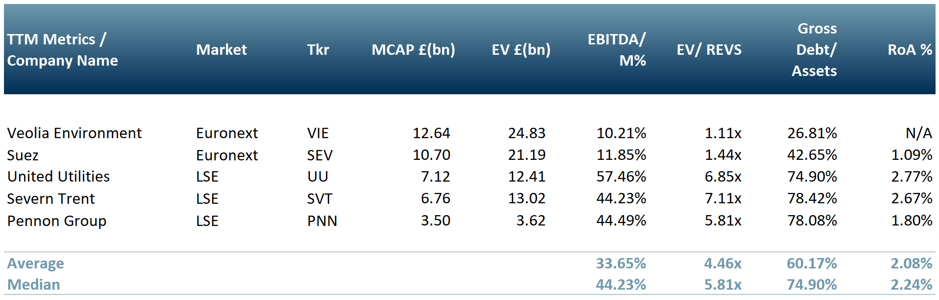This screenshot has height=300, width=939.
Task: Click the MCAP £(bn) column header
Action: coord(413,50)
